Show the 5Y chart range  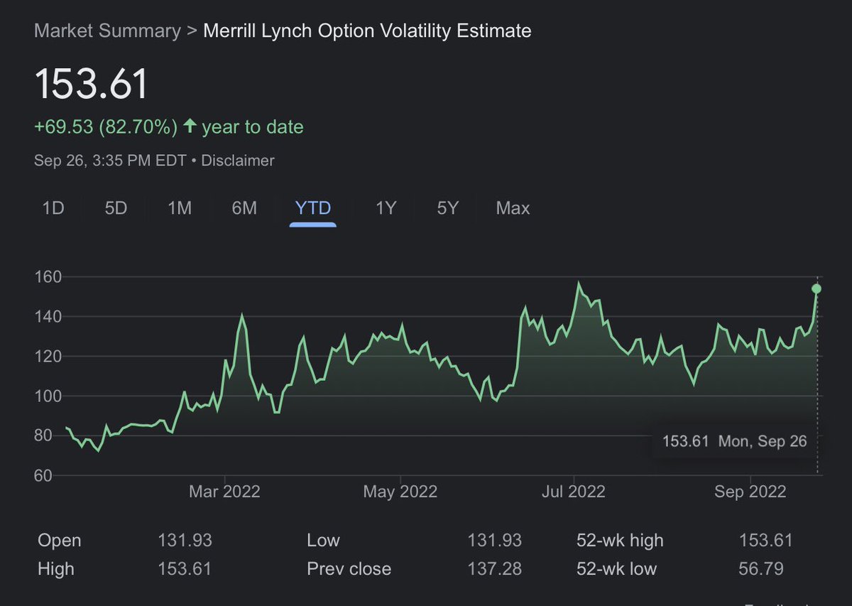[x=448, y=208]
